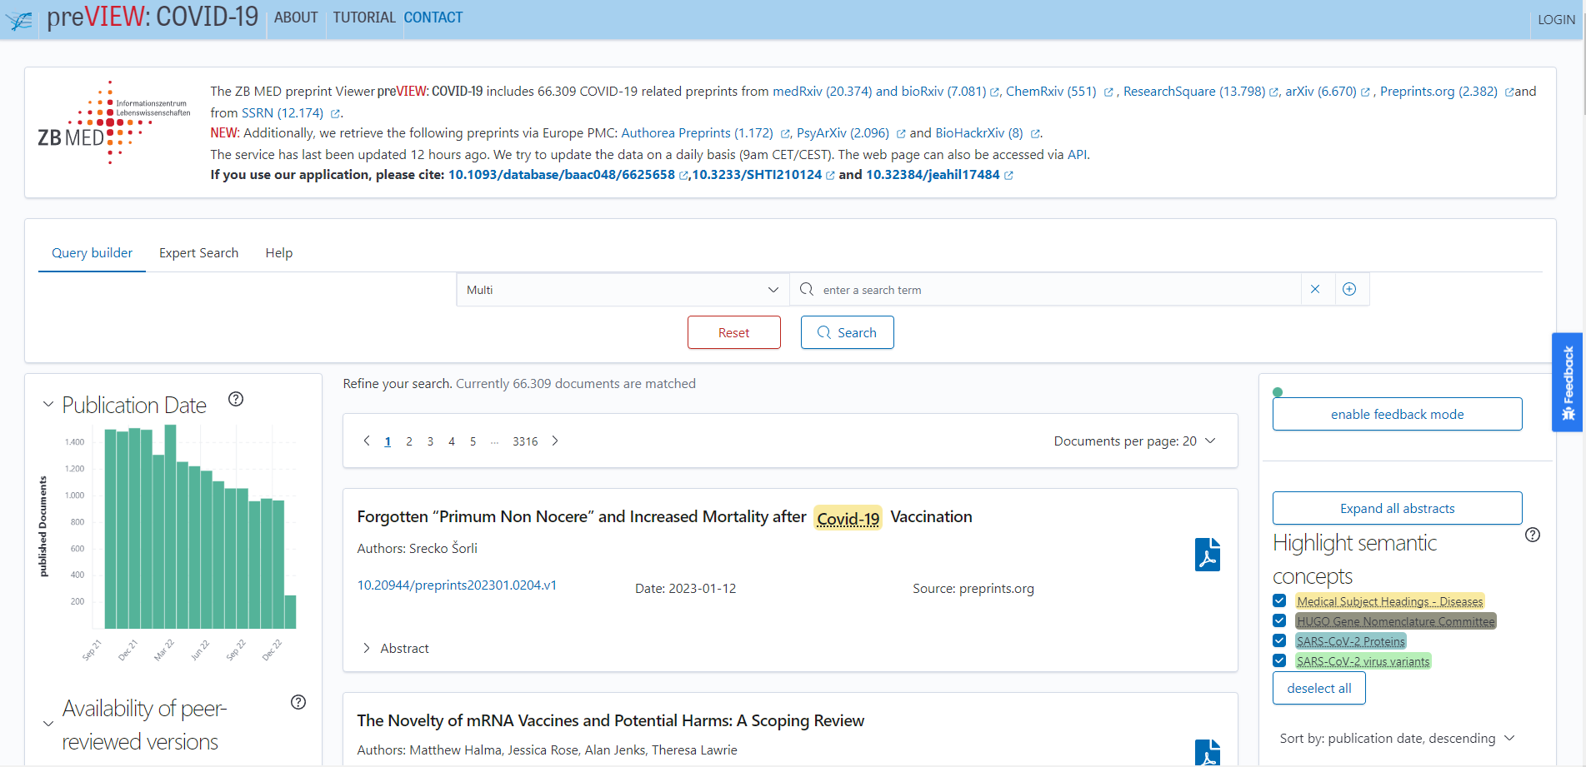Open the Multi search field dropdown
The height and width of the screenshot is (767, 1586).
pyautogui.click(x=622, y=290)
